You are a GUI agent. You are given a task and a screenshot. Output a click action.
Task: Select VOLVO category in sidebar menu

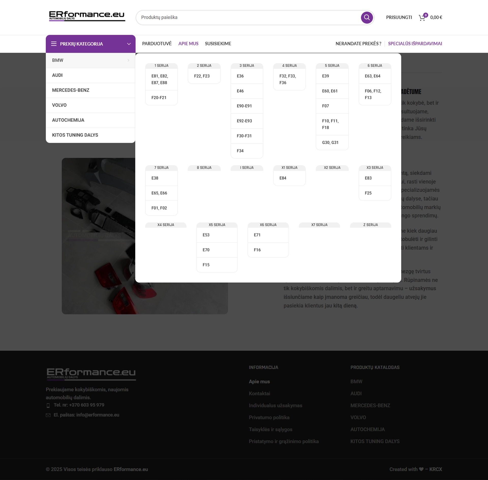tap(90, 105)
